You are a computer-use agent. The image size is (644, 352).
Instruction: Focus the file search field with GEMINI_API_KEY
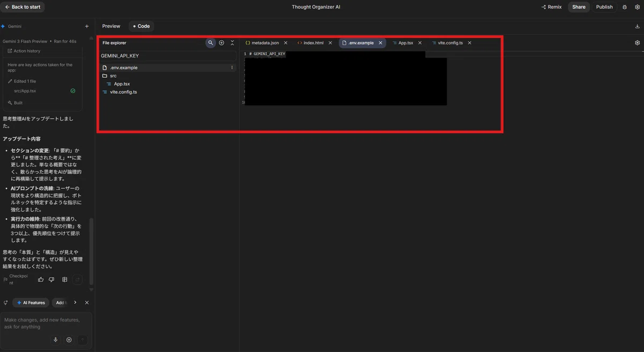(168, 56)
